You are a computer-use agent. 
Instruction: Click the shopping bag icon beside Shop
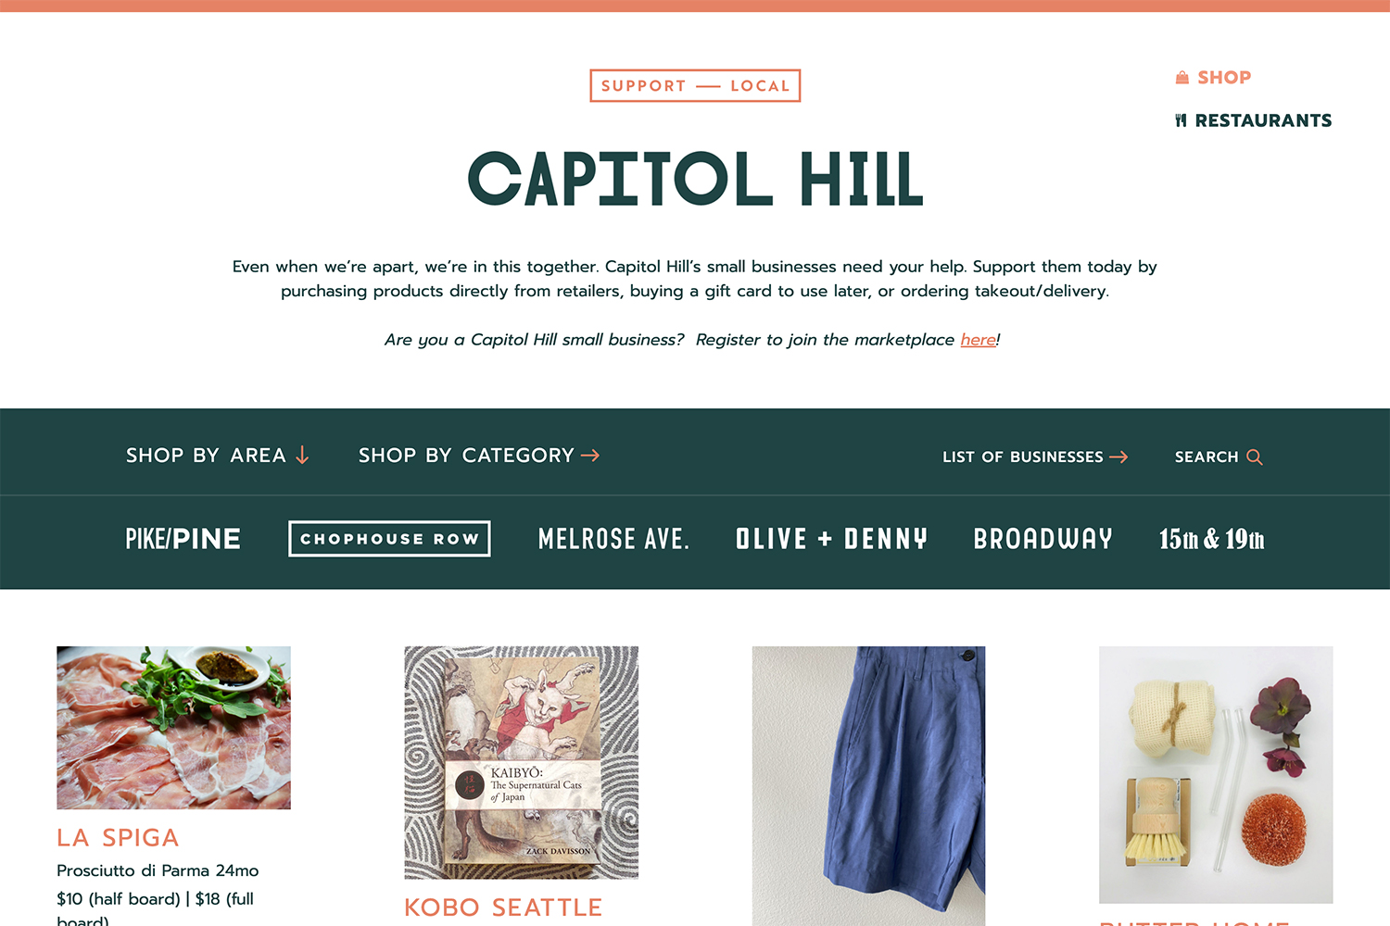tap(1181, 78)
